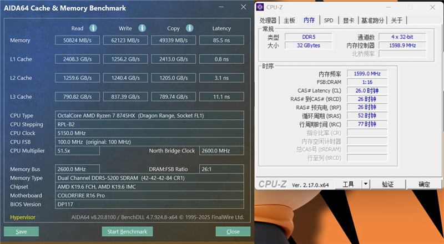This screenshot has height=244, width=444.
Task: Click the Save button in AIDA64
Action: coord(21,232)
